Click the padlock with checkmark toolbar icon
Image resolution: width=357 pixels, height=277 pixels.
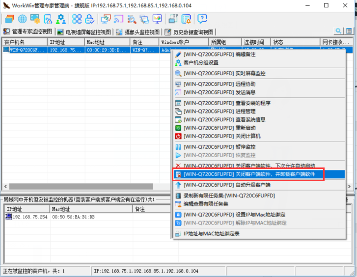pos(89,19)
